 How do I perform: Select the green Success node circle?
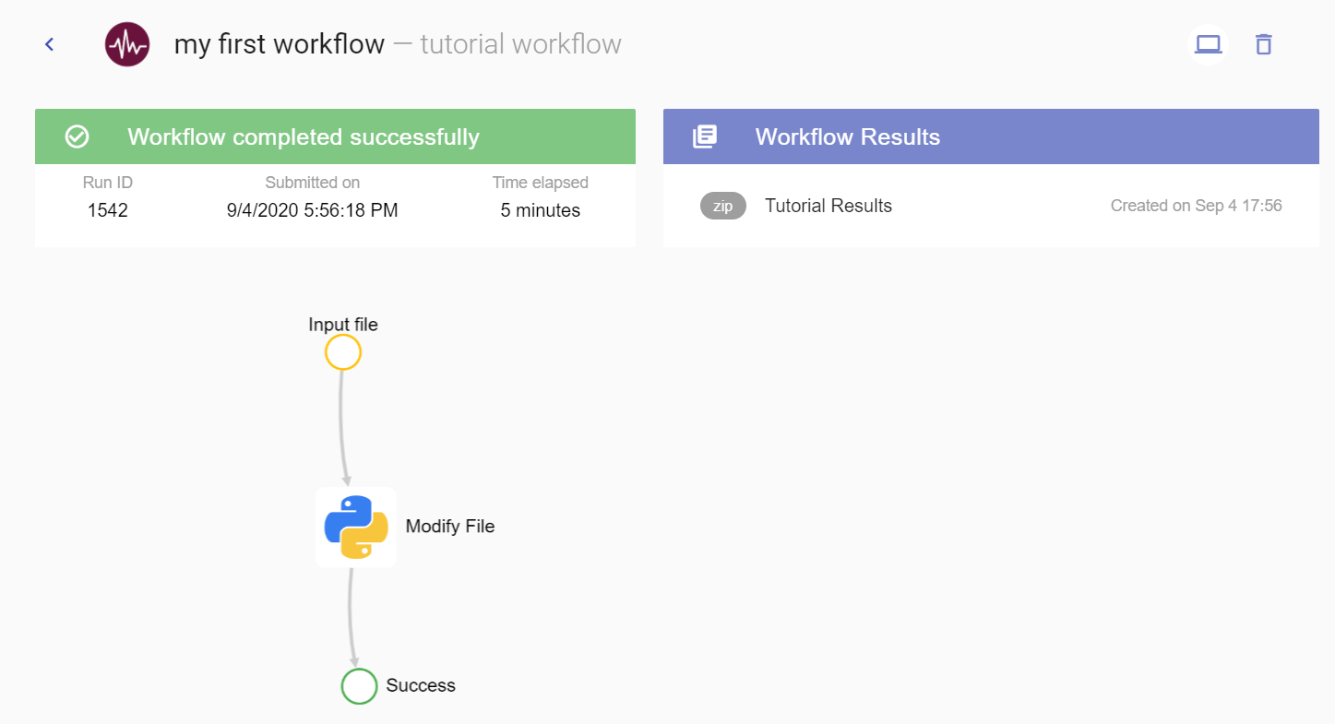click(359, 686)
